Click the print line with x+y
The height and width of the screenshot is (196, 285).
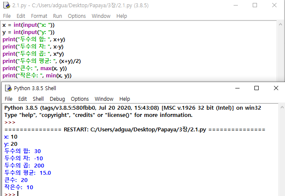(34, 39)
